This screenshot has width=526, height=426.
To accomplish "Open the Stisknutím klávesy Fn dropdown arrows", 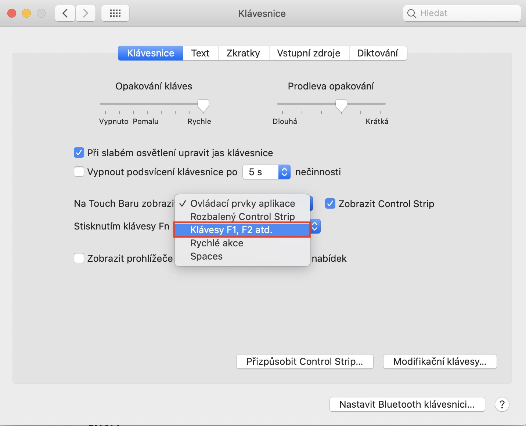I will point(315,227).
